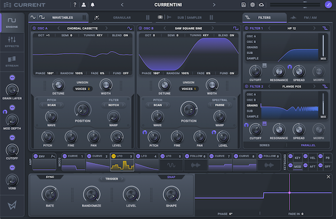Viewport: 336px width, 219px height.
Task: Toggle OSC A Fund OFF setting
Action: (x=120, y=73)
